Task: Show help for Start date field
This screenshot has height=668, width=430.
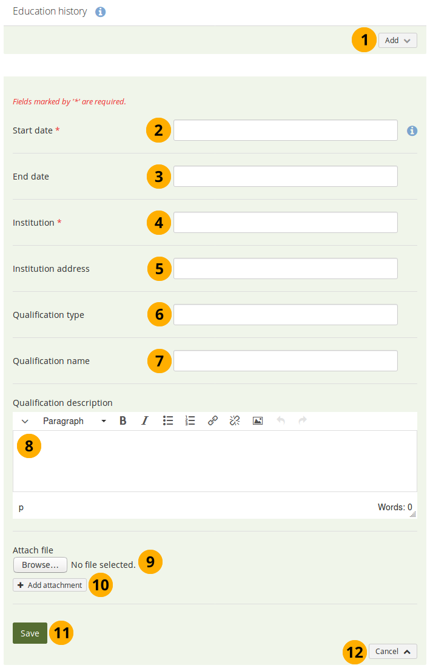Action: point(412,130)
